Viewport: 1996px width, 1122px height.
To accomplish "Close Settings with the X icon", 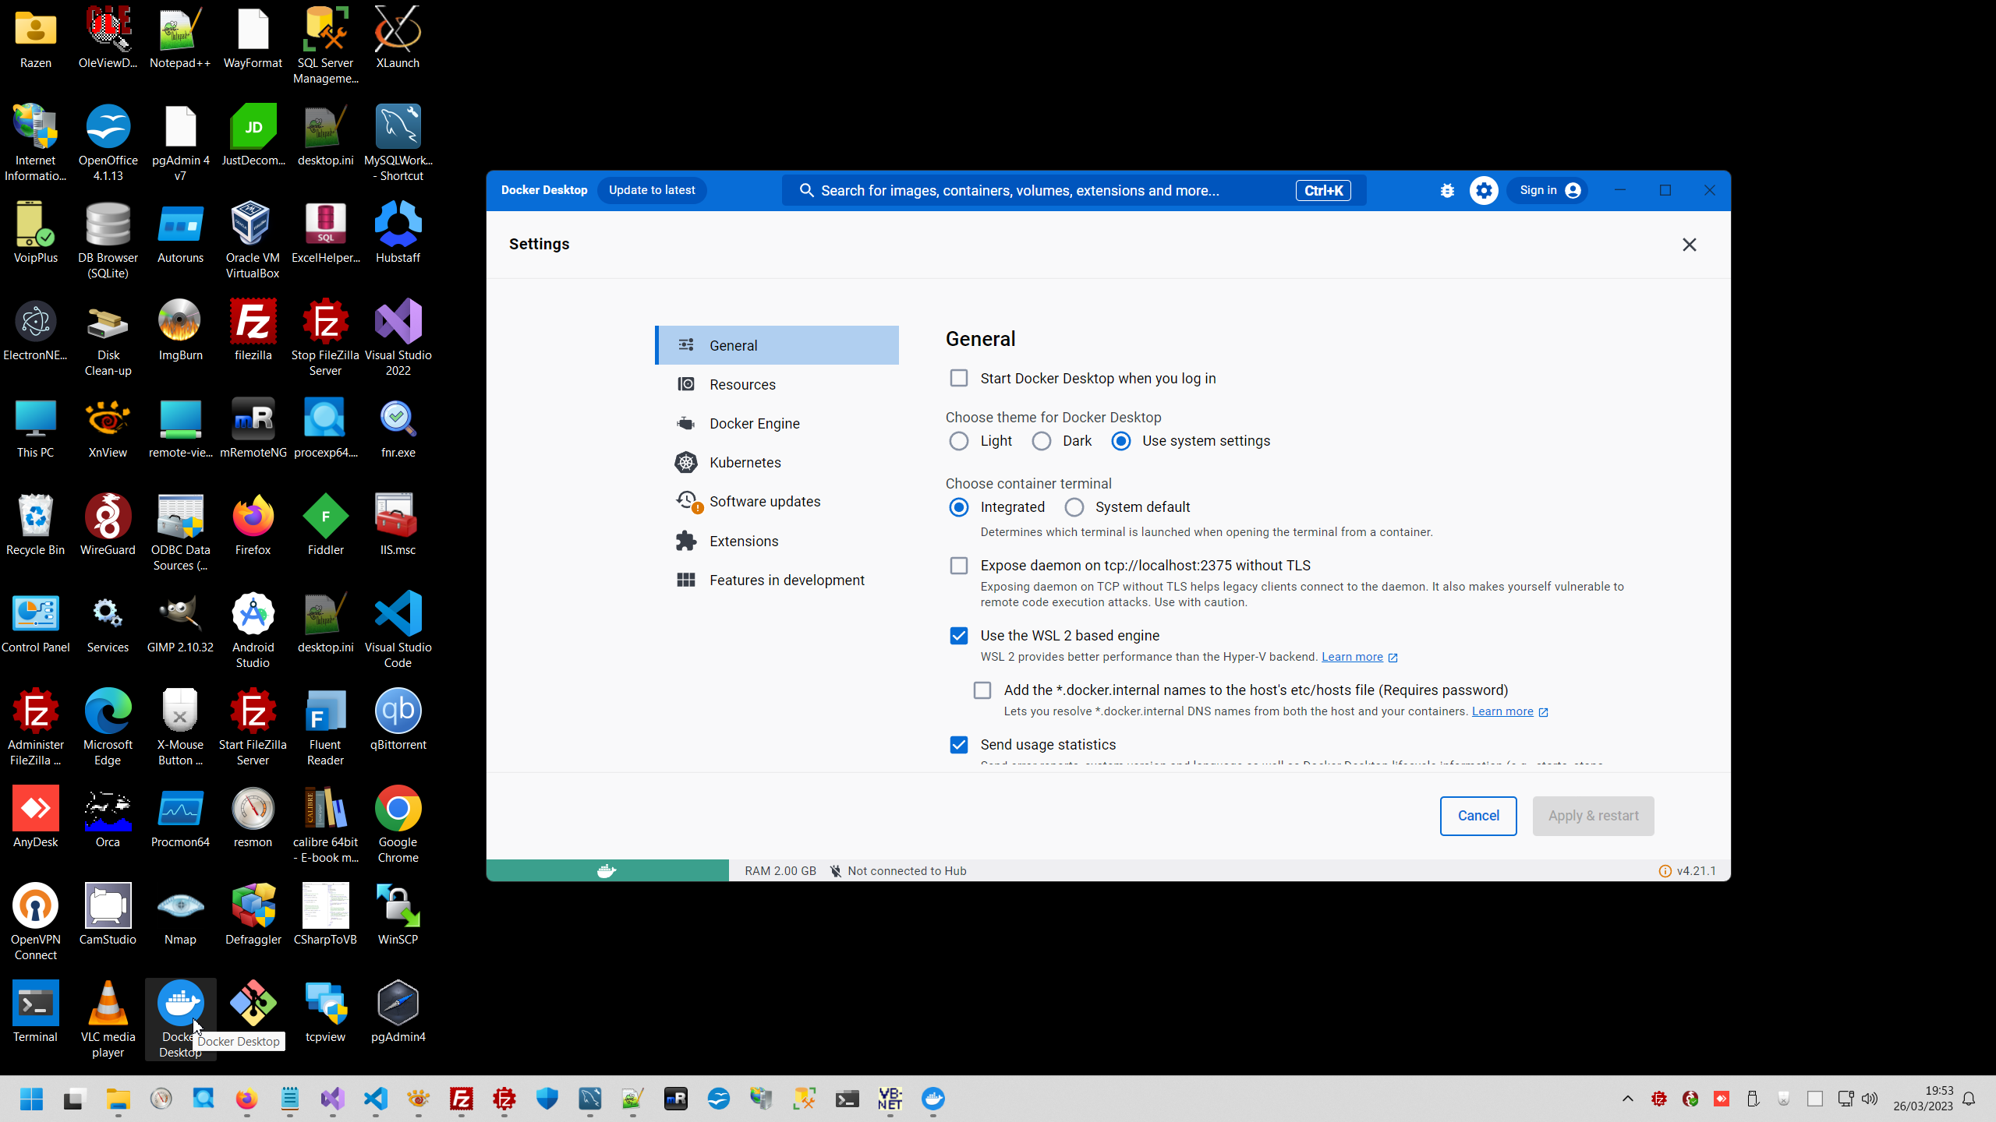I will click(x=1689, y=245).
